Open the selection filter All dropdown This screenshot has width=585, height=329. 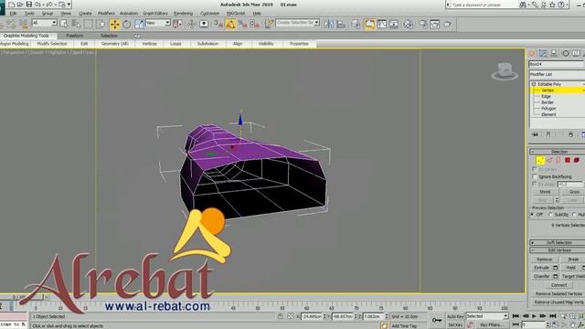[45, 23]
